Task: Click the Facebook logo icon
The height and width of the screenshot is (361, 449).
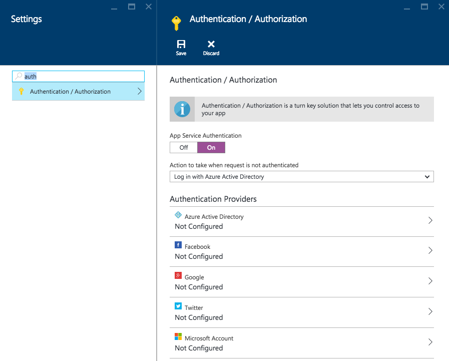Action: [178, 245]
